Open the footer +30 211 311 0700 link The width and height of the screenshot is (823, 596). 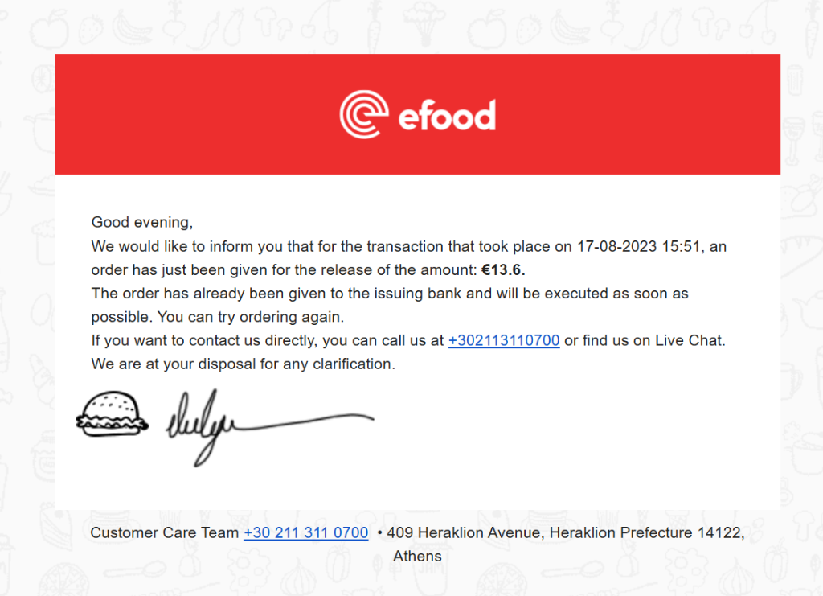(305, 532)
